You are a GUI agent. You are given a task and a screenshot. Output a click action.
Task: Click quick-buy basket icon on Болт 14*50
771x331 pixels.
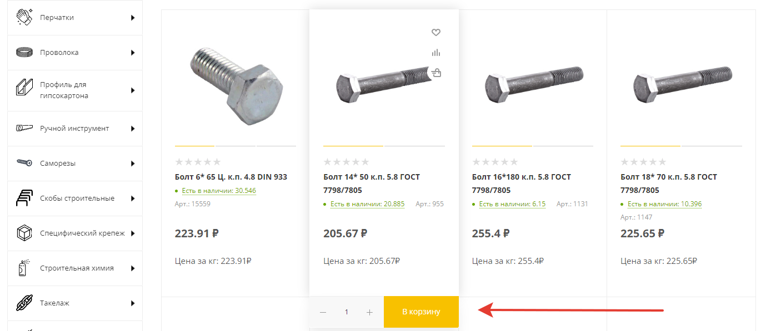coord(437,73)
